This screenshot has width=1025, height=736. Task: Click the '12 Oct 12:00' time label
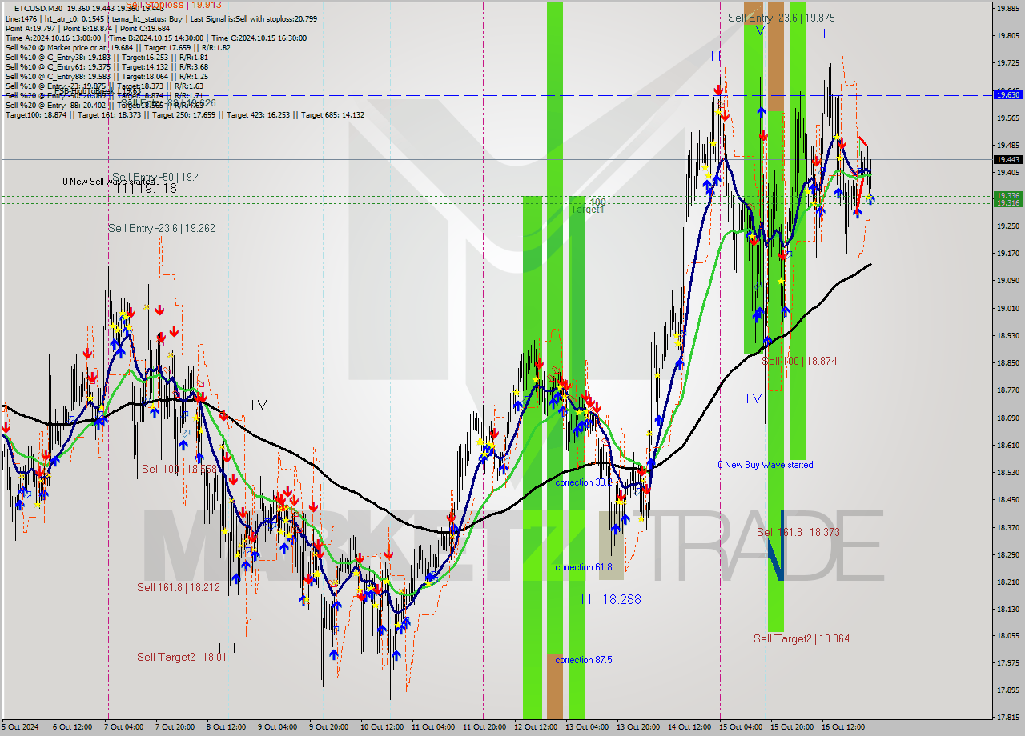[x=536, y=727]
